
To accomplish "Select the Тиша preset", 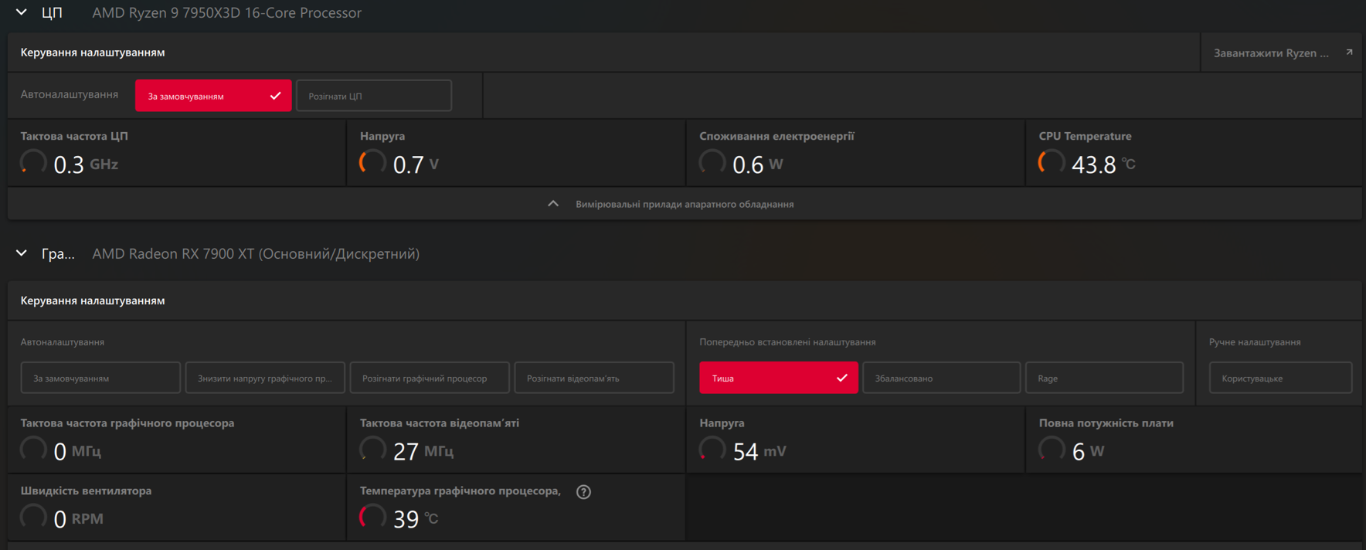I will pos(779,378).
